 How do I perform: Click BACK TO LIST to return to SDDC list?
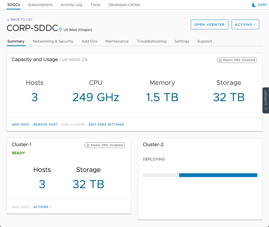tap(22, 20)
